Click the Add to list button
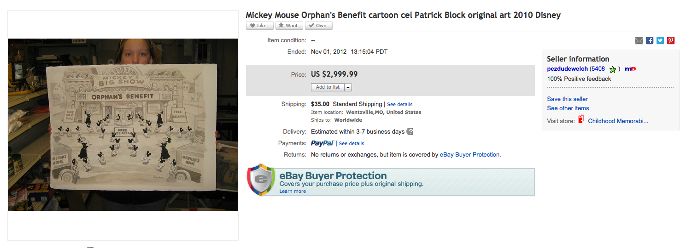 [x=328, y=87]
